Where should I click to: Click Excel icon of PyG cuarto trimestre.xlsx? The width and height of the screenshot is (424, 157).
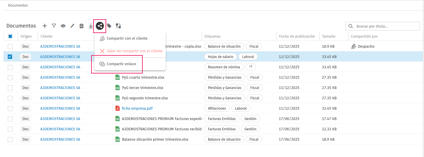[x=117, y=77]
